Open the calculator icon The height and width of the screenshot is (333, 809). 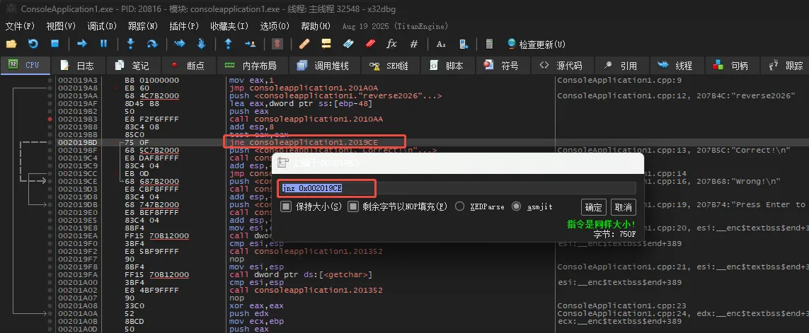tap(490, 44)
